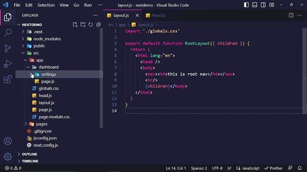Screen dimensions: 307x172
Task: Toggle the secondary side bar layout icon
Action: (x=263, y=5)
